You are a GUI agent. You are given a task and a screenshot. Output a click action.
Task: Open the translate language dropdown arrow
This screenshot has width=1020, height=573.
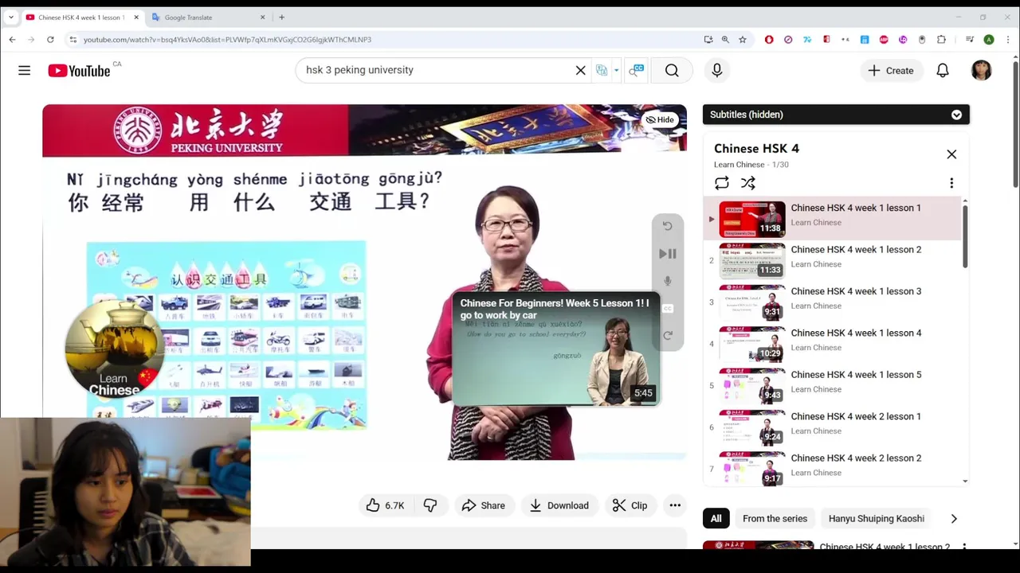pos(616,70)
